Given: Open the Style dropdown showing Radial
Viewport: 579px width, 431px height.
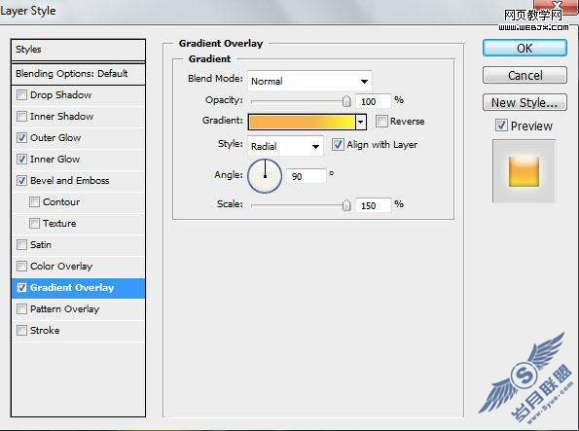Looking at the screenshot, I should point(285,146).
